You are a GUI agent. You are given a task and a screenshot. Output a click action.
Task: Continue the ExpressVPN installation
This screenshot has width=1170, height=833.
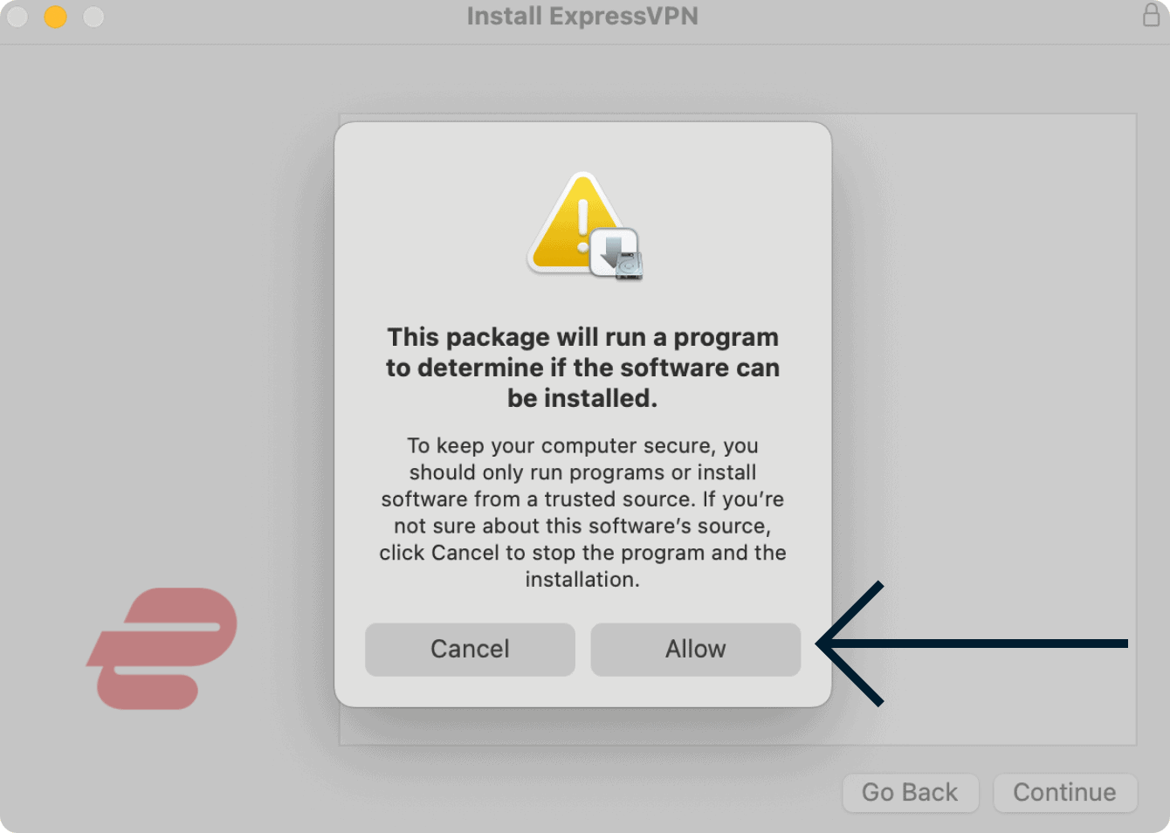point(1064,792)
